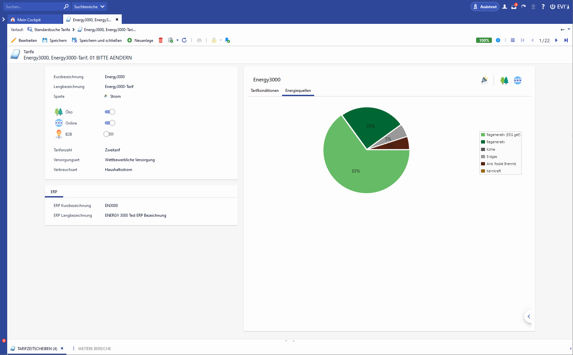Expand the side panel chevron

(529, 316)
